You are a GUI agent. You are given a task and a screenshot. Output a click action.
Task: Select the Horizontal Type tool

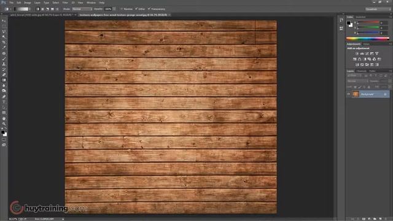[x=4, y=102]
